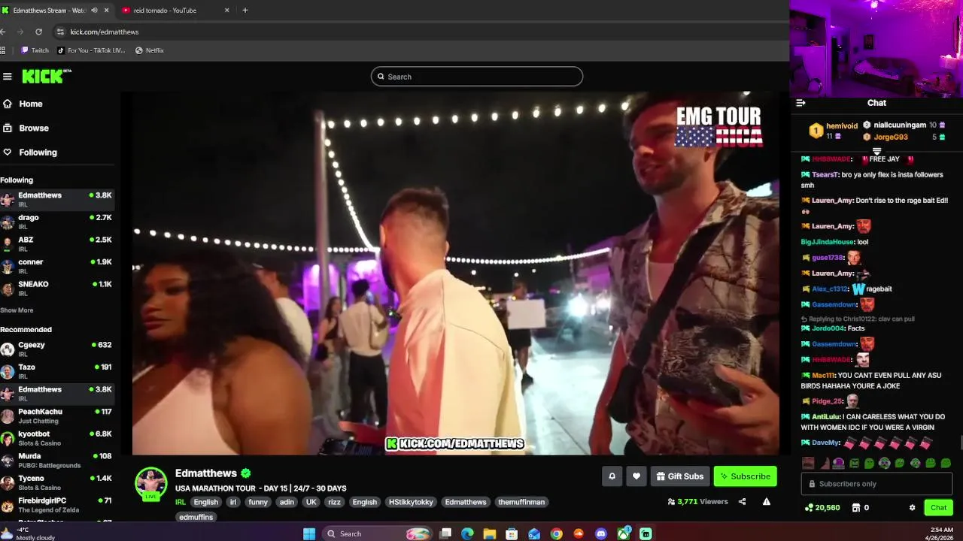Open Murda PUBG channel
The image size is (963, 541).
[57, 460]
